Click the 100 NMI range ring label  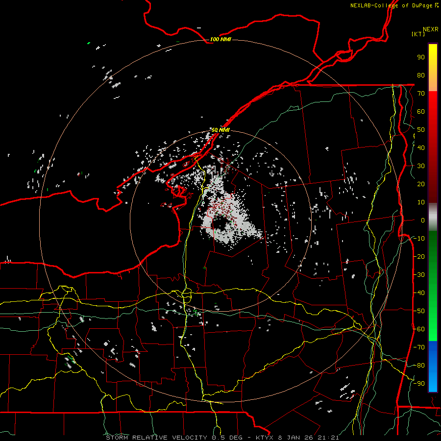pos(220,39)
